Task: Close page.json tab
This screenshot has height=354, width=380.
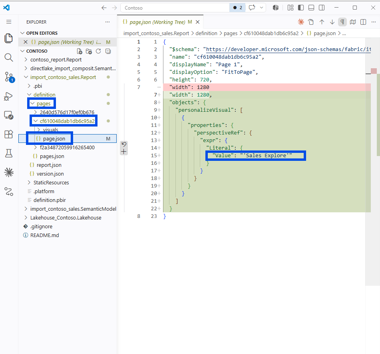Action: [x=197, y=22]
